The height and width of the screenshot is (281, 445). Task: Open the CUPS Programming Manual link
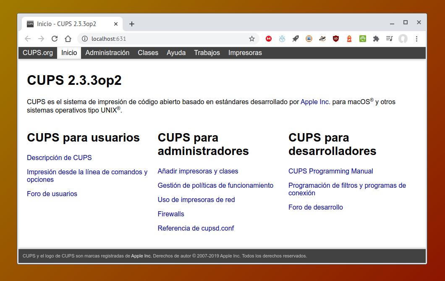pyautogui.click(x=330, y=171)
